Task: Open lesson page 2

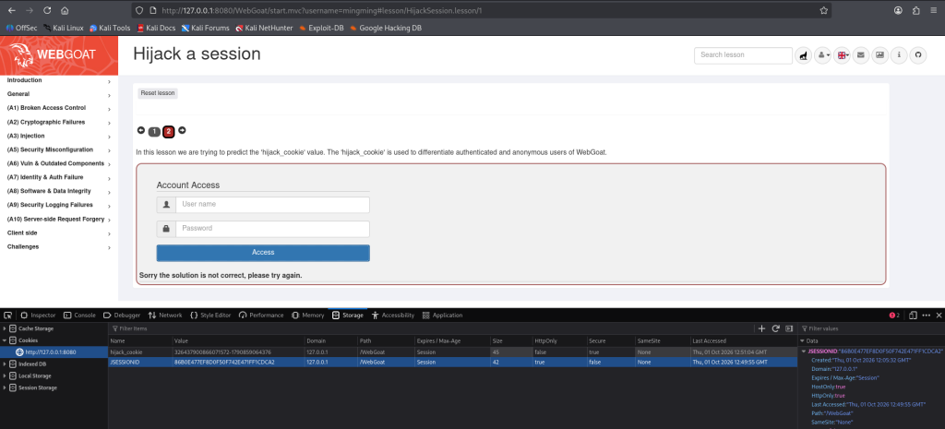Action: click(x=169, y=131)
